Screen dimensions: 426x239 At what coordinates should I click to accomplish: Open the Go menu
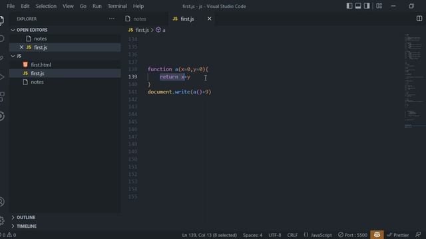point(83,6)
